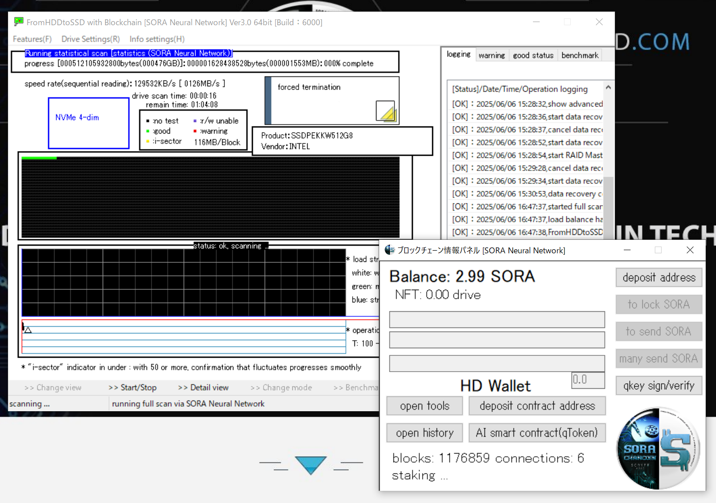Click the blocks: 1176859 connections text
This screenshot has width=716, height=503.
(x=488, y=458)
